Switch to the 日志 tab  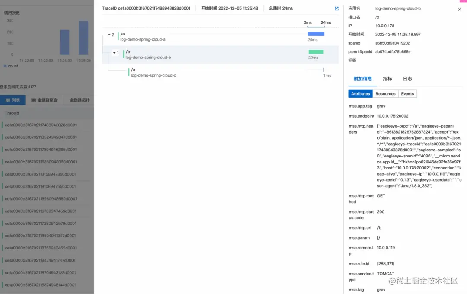point(407,79)
